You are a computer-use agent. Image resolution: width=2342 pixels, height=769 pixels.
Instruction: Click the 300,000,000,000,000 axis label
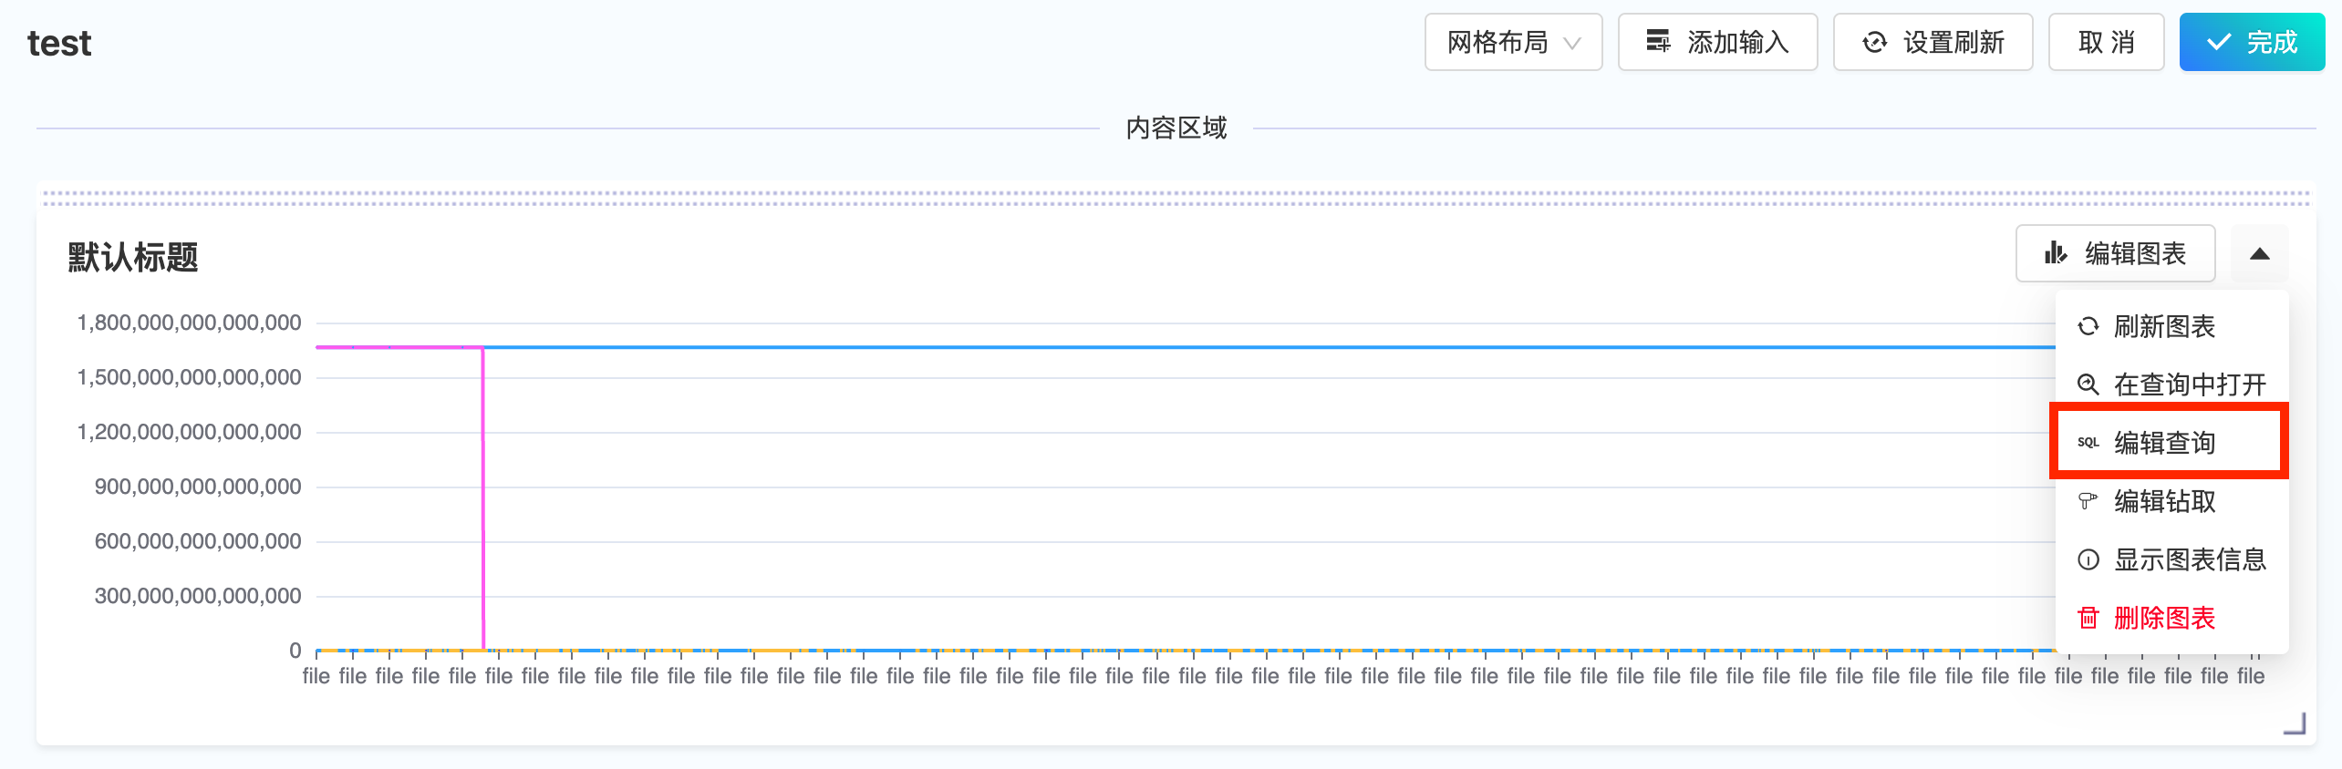click(198, 596)
